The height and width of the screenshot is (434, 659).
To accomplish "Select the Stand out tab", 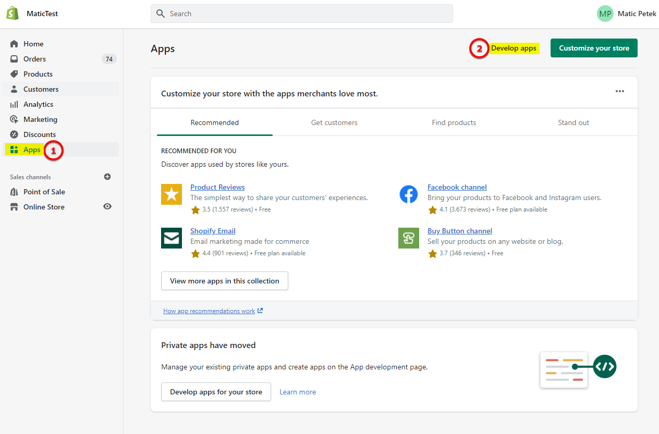I will point(573,122).
